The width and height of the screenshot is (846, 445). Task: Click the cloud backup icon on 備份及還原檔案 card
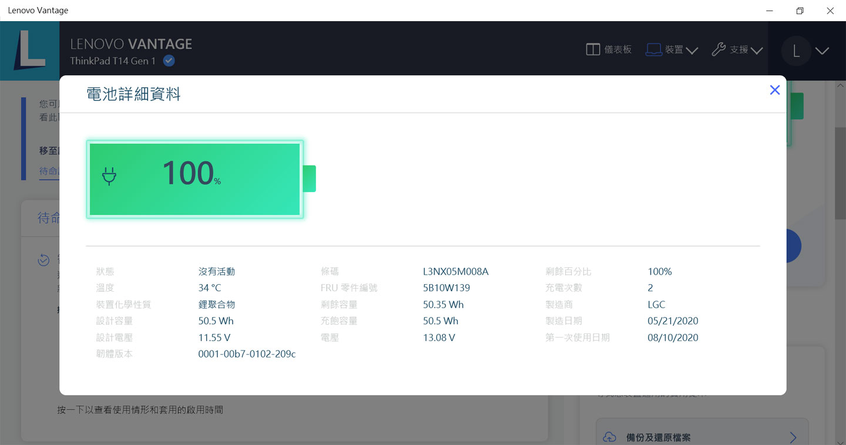coord(609,436)
